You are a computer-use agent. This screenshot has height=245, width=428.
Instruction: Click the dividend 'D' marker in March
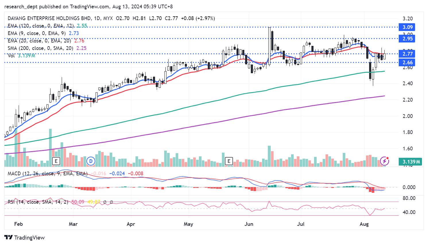(91, 161)
